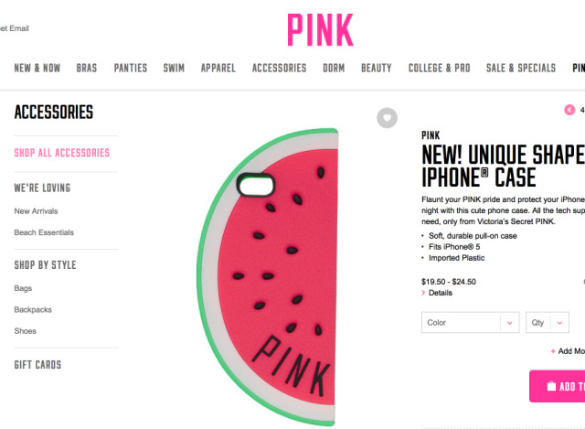Open Beach Essentials category

[x=44, y=232]
